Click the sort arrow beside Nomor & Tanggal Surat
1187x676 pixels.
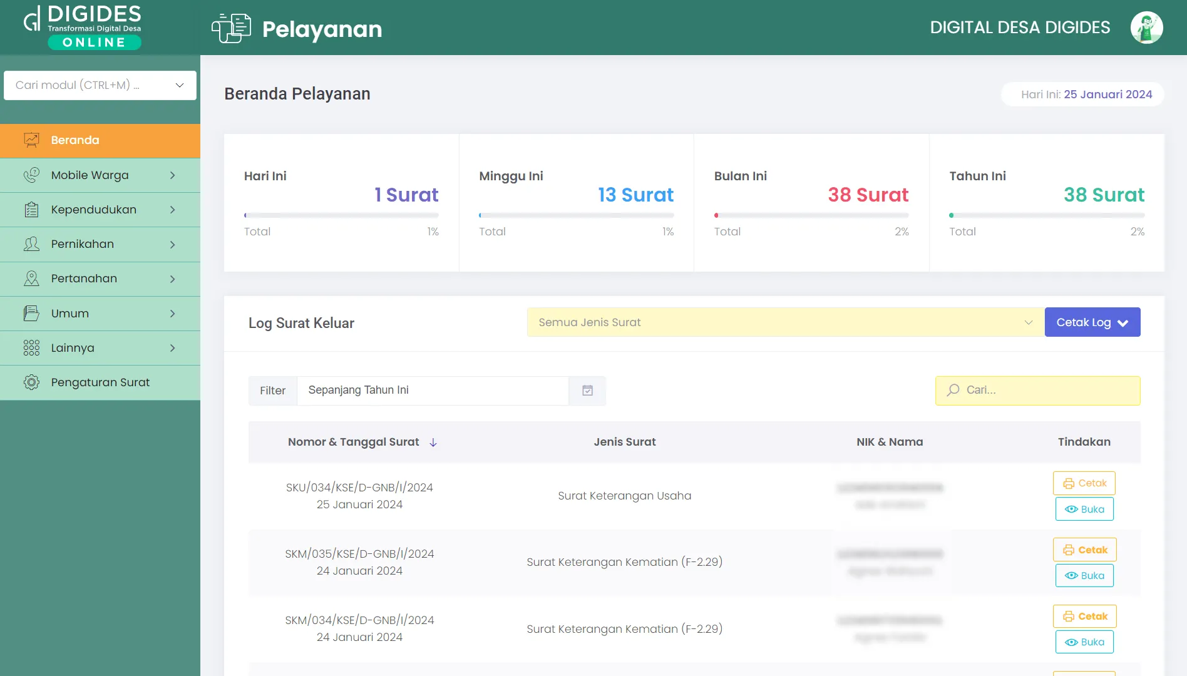click(433, 443)
